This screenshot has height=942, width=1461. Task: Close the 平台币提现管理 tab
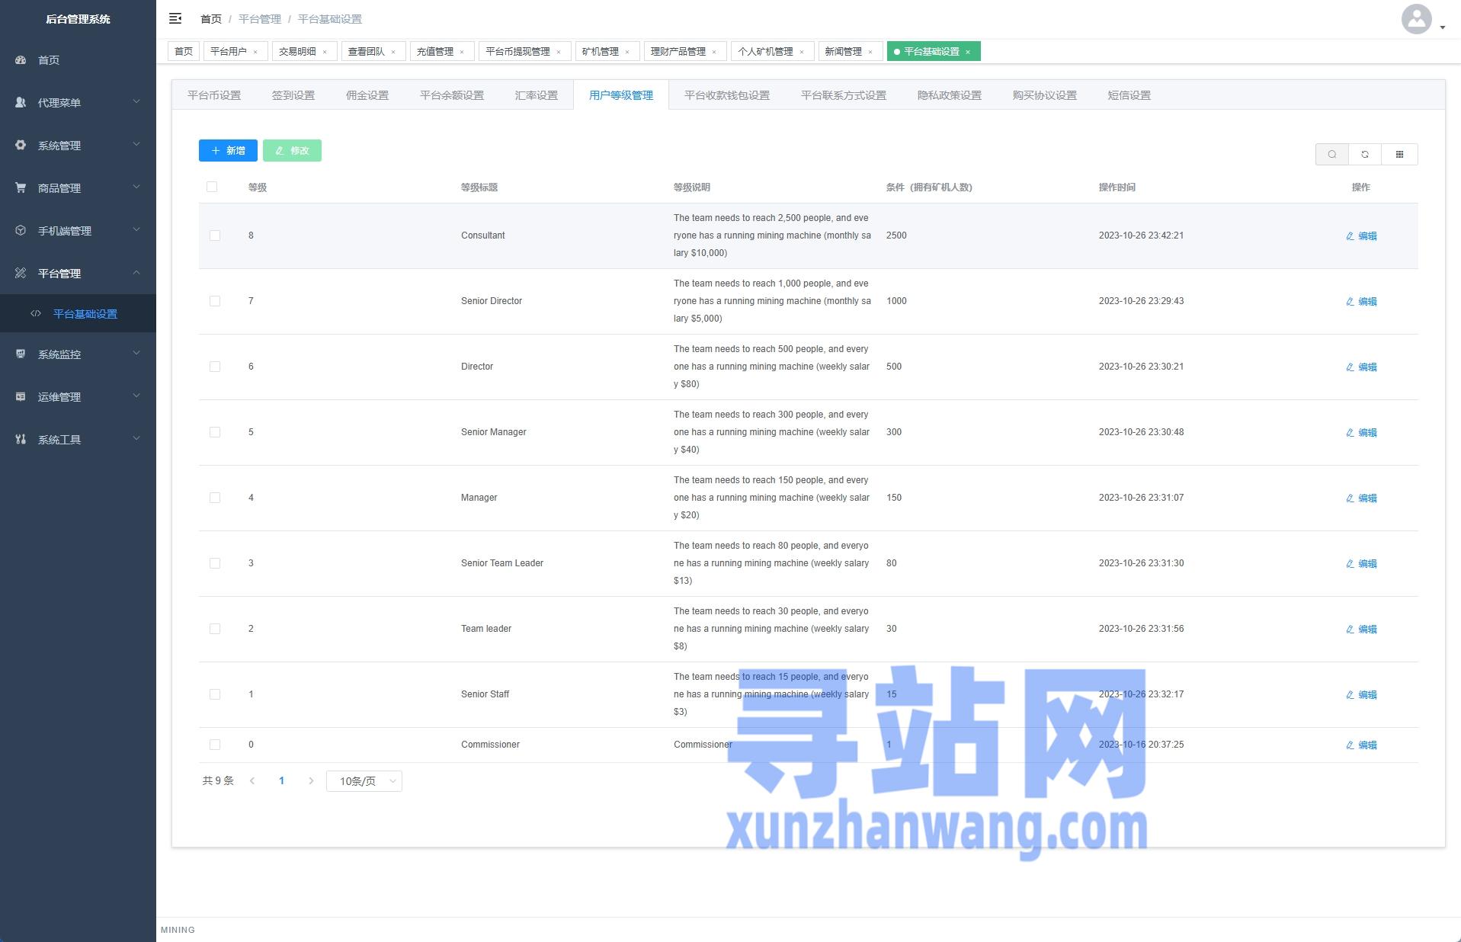[x=559, y=52]
